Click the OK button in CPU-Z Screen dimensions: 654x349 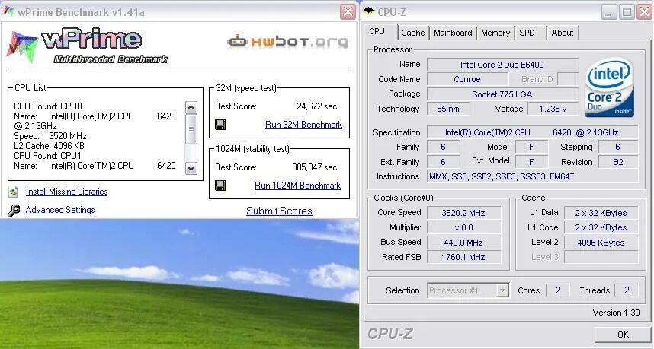(623, 334)
